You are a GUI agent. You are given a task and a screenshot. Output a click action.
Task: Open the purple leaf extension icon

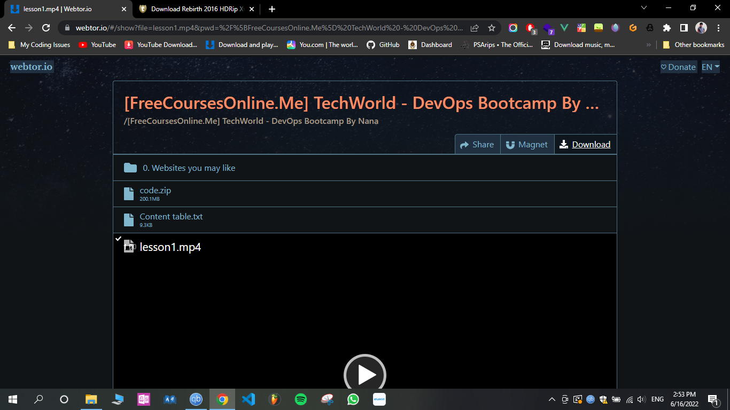[616, 28]
